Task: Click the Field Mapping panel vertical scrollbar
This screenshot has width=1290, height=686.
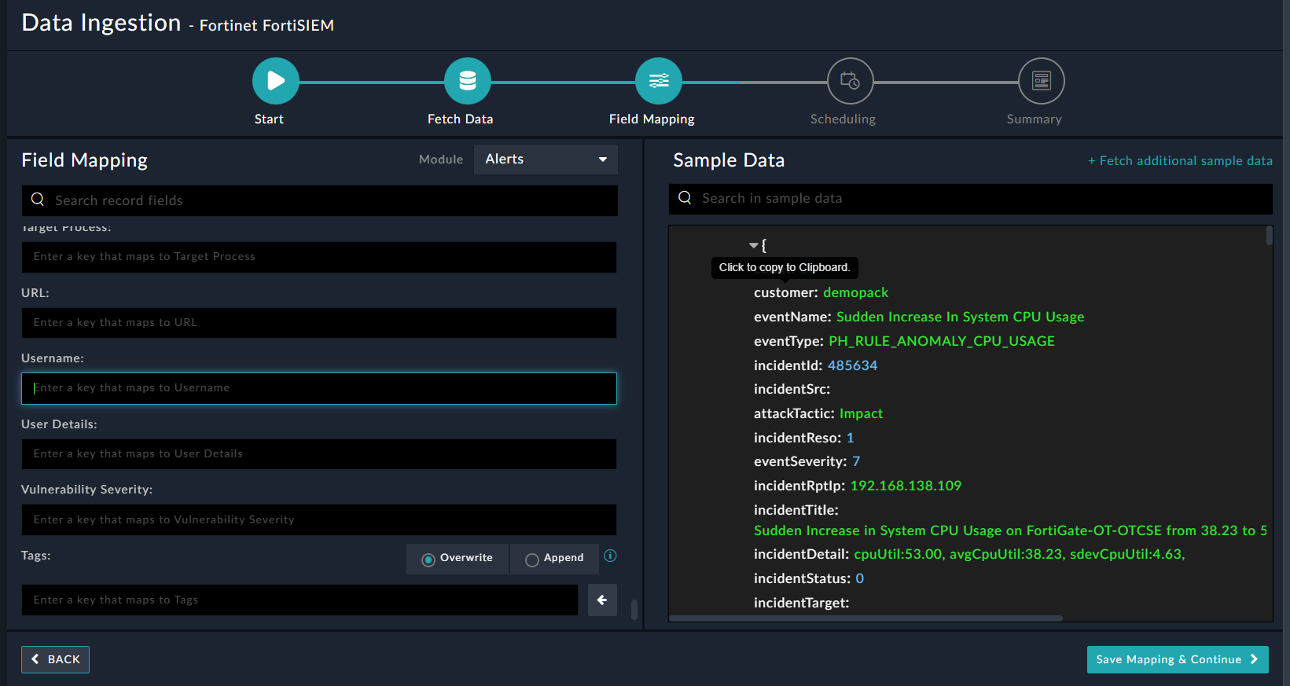Action: [634, 609]
